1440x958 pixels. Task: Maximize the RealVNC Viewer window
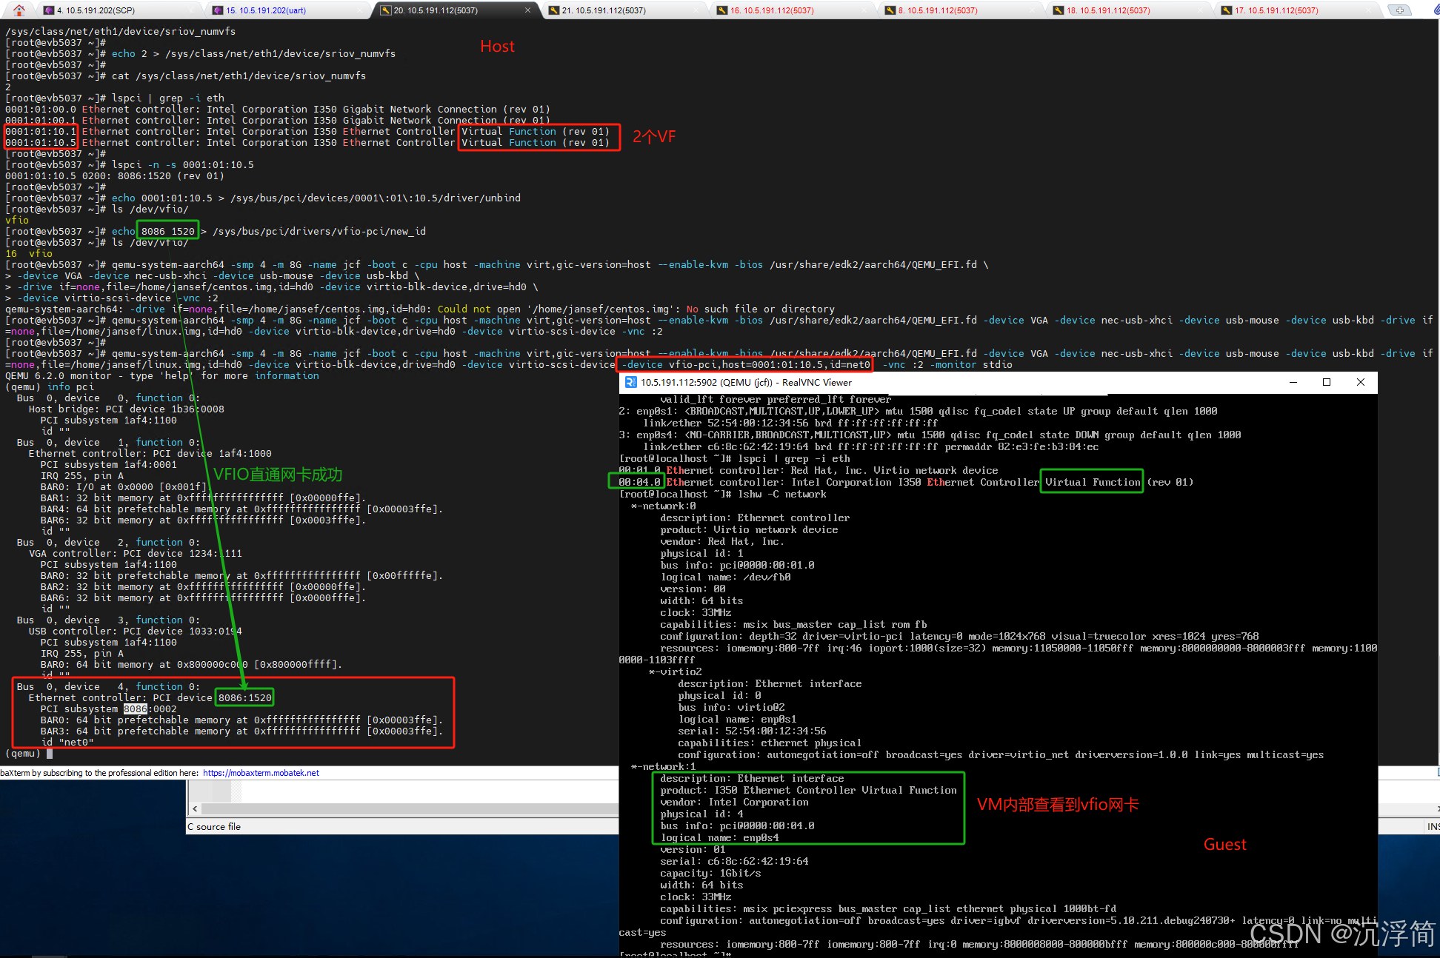tap(1326, 382)
